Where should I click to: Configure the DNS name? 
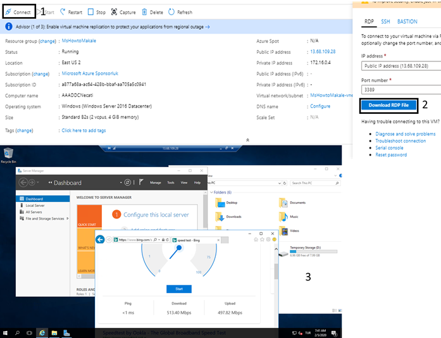click(x=320, y=106)
